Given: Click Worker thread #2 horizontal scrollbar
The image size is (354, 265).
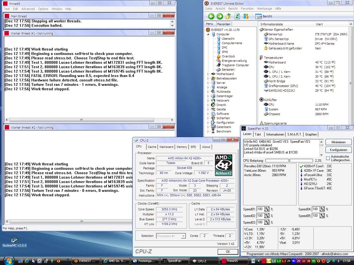Looking at the screenshot, I should [x=68, y=222].
